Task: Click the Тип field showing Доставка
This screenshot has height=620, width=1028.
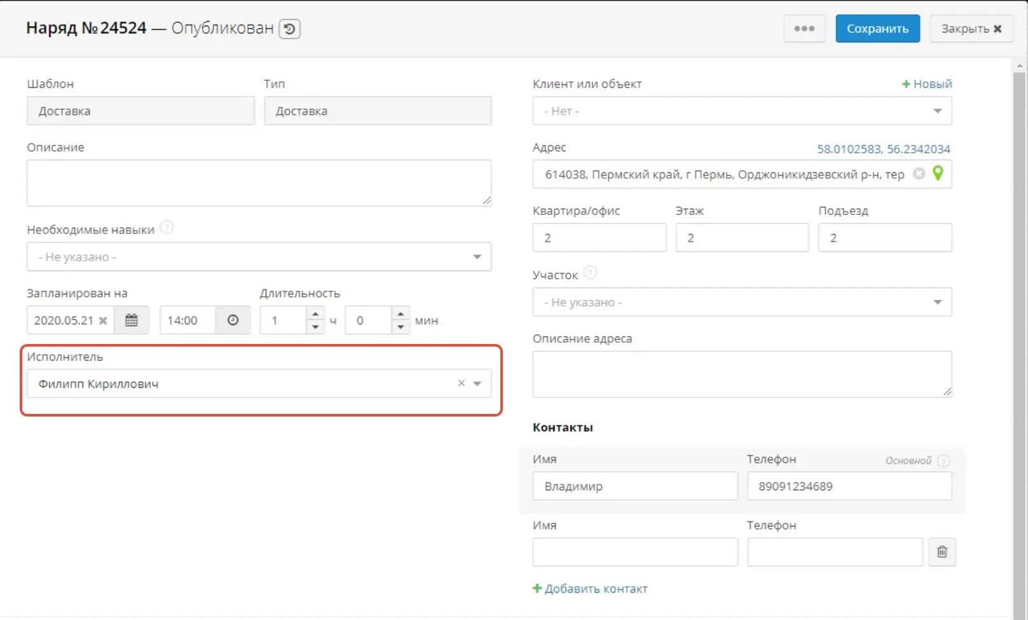Action: [x=378, y=111]
